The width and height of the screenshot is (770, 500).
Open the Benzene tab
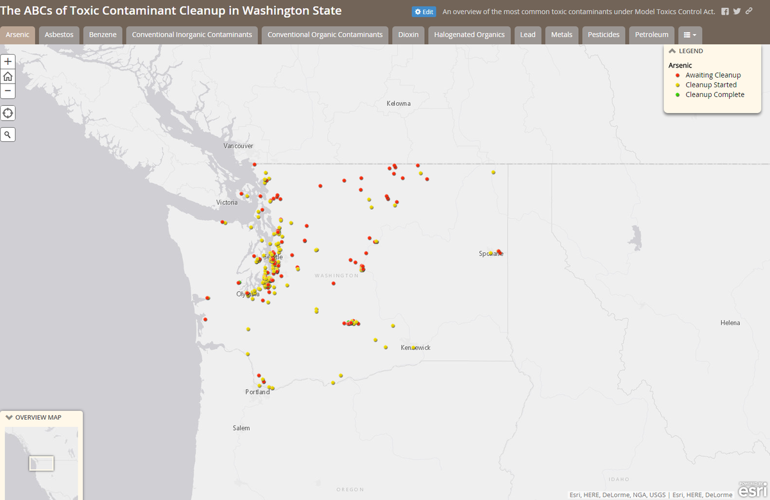(x=103, y=35)
